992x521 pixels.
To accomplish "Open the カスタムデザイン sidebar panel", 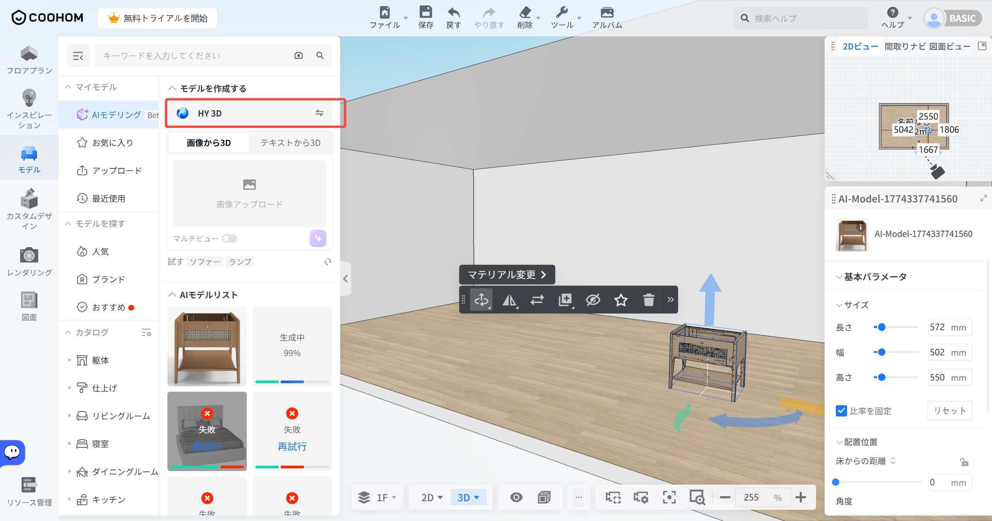I will tap(29, 209).
